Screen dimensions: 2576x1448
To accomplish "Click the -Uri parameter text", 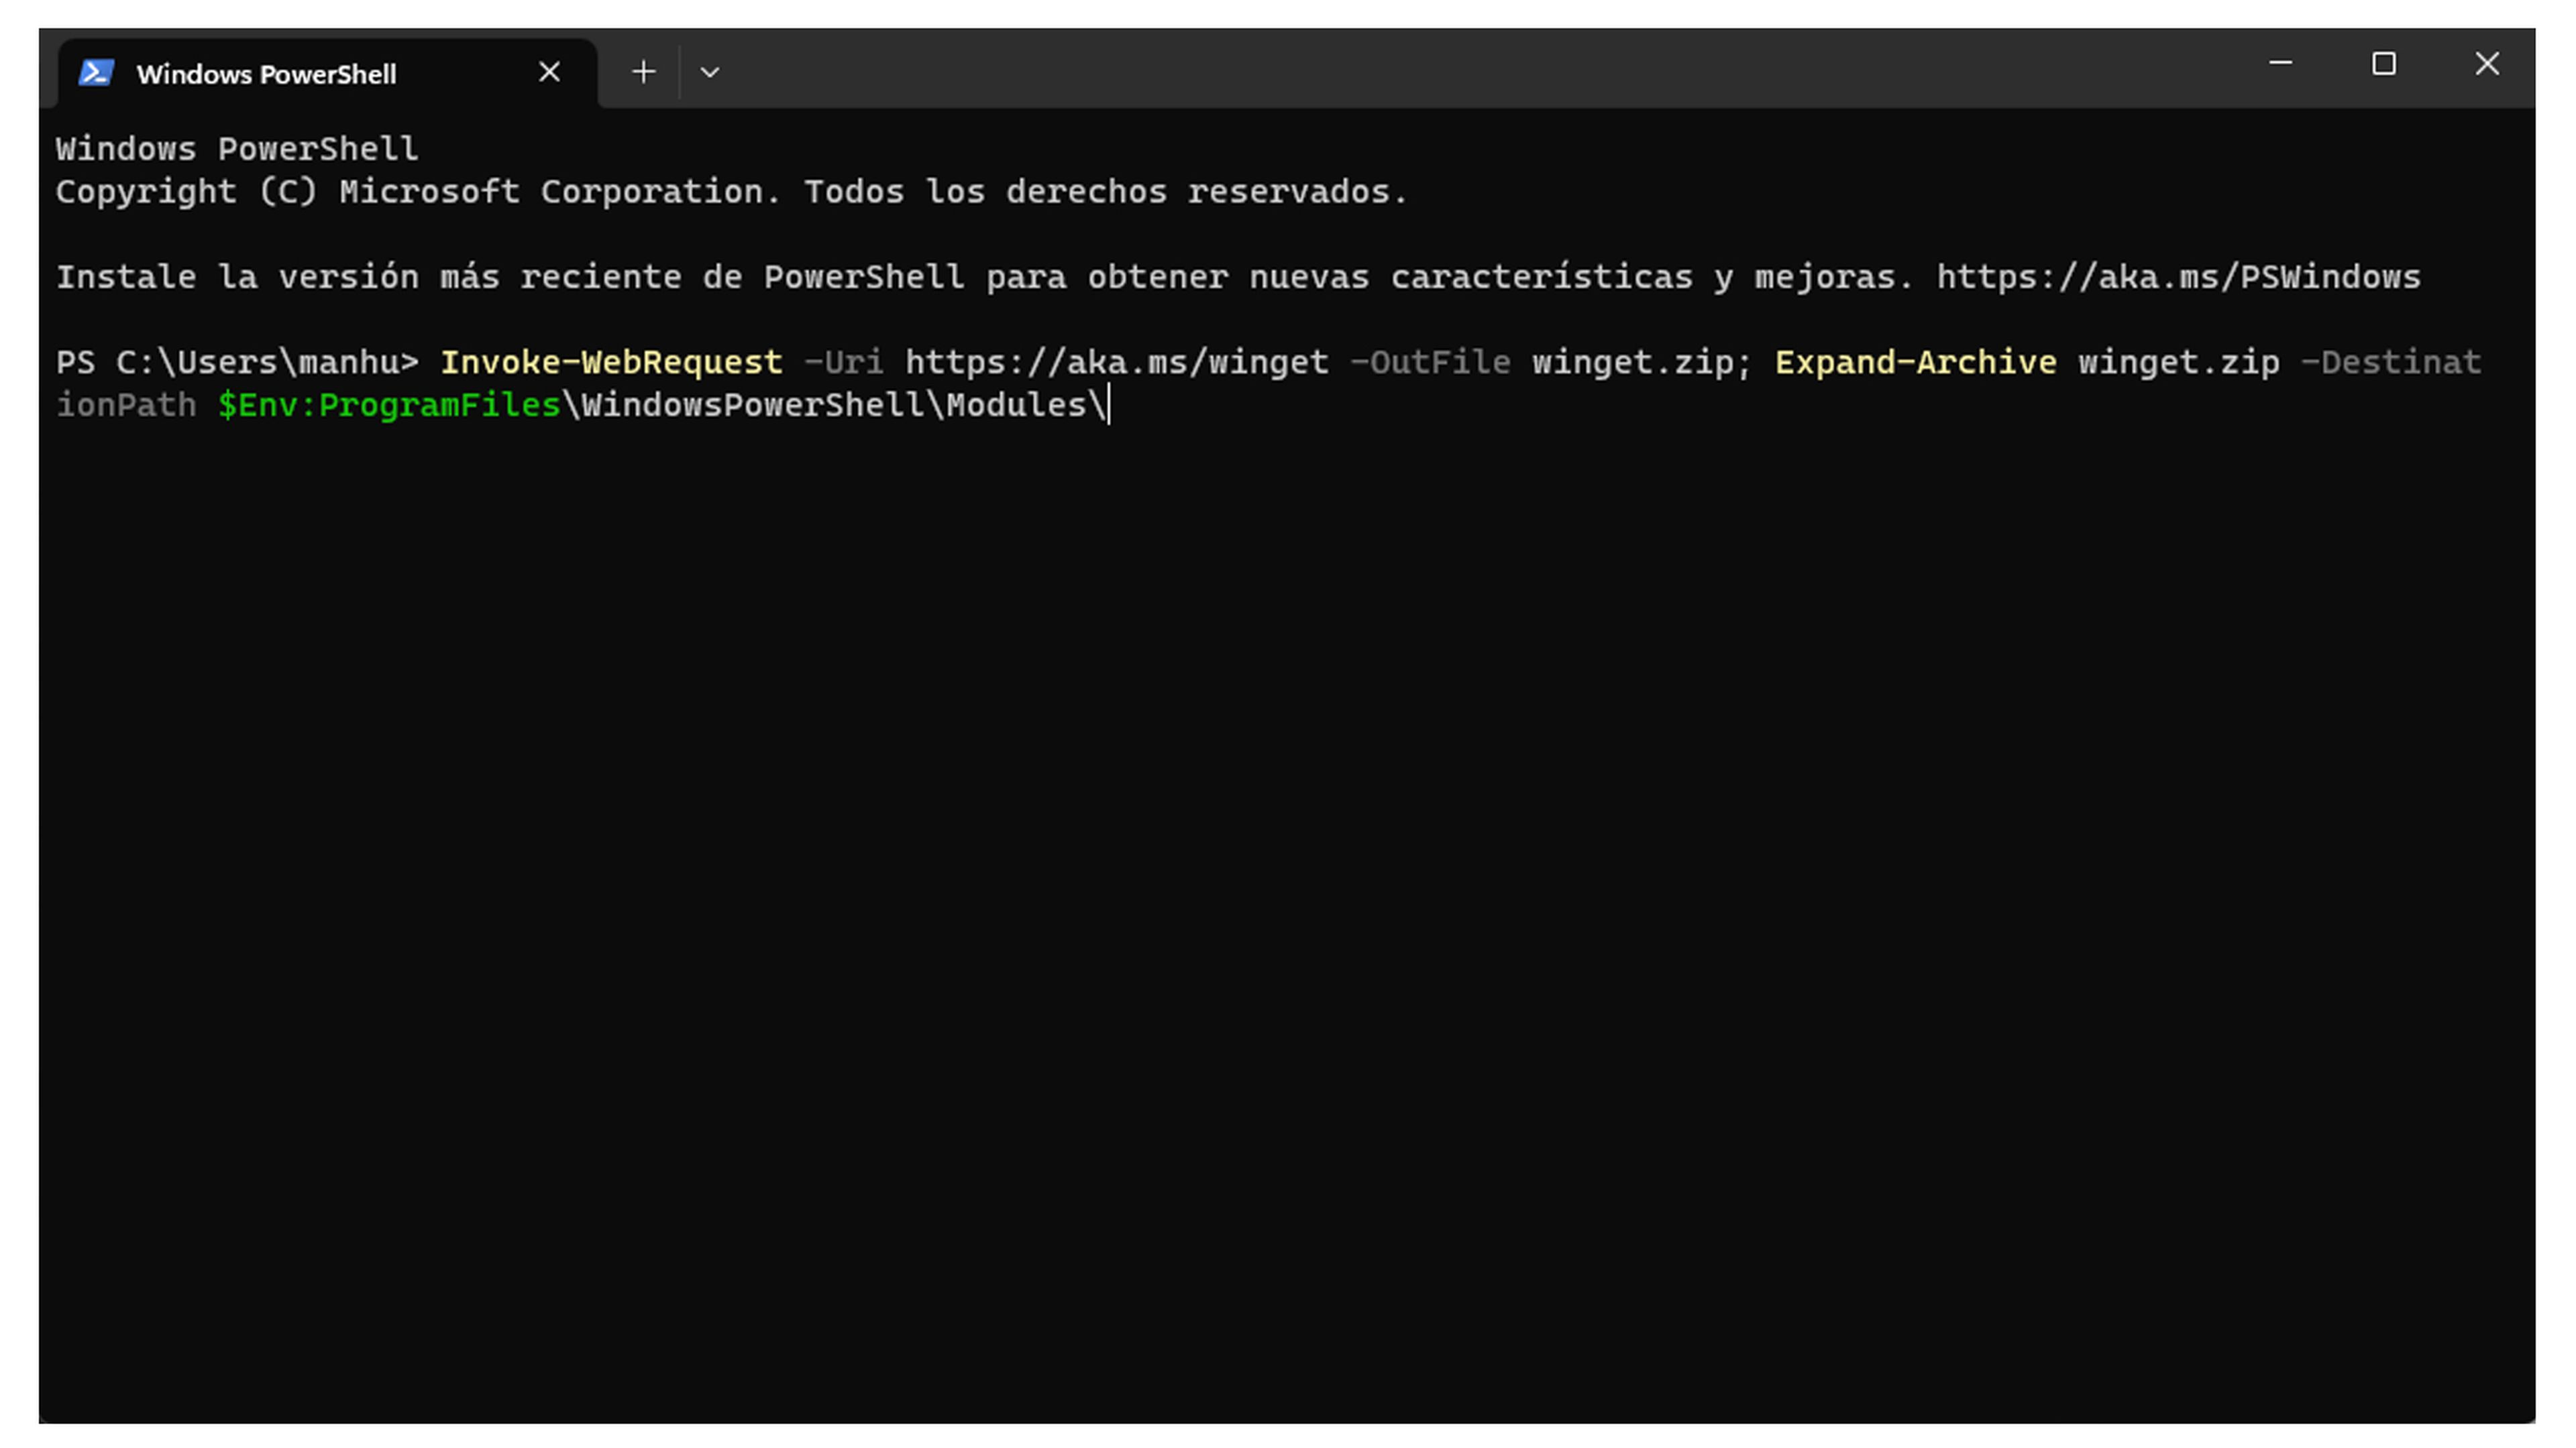I will pyautogui.click(x=844, y=362).
